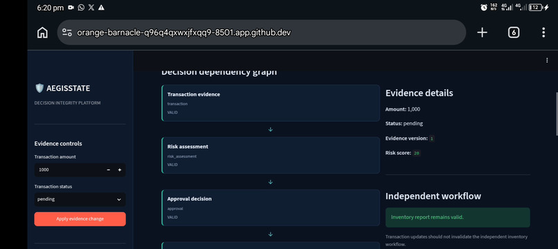This screenshot has height=249, width=558.
Task: Click the X notification icon in status bar
Action: click(91, 8)
